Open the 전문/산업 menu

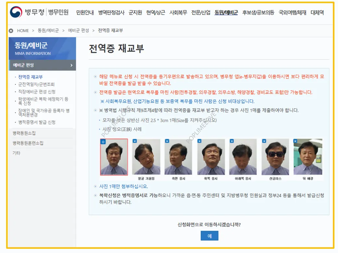pos(201,13)
